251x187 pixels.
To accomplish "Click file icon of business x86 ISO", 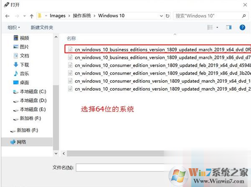I will click(x=70, y=57).
